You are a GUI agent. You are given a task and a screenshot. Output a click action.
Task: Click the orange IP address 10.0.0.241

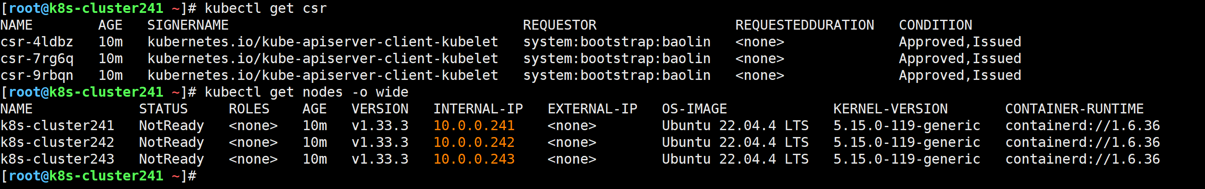coord(473,126)
